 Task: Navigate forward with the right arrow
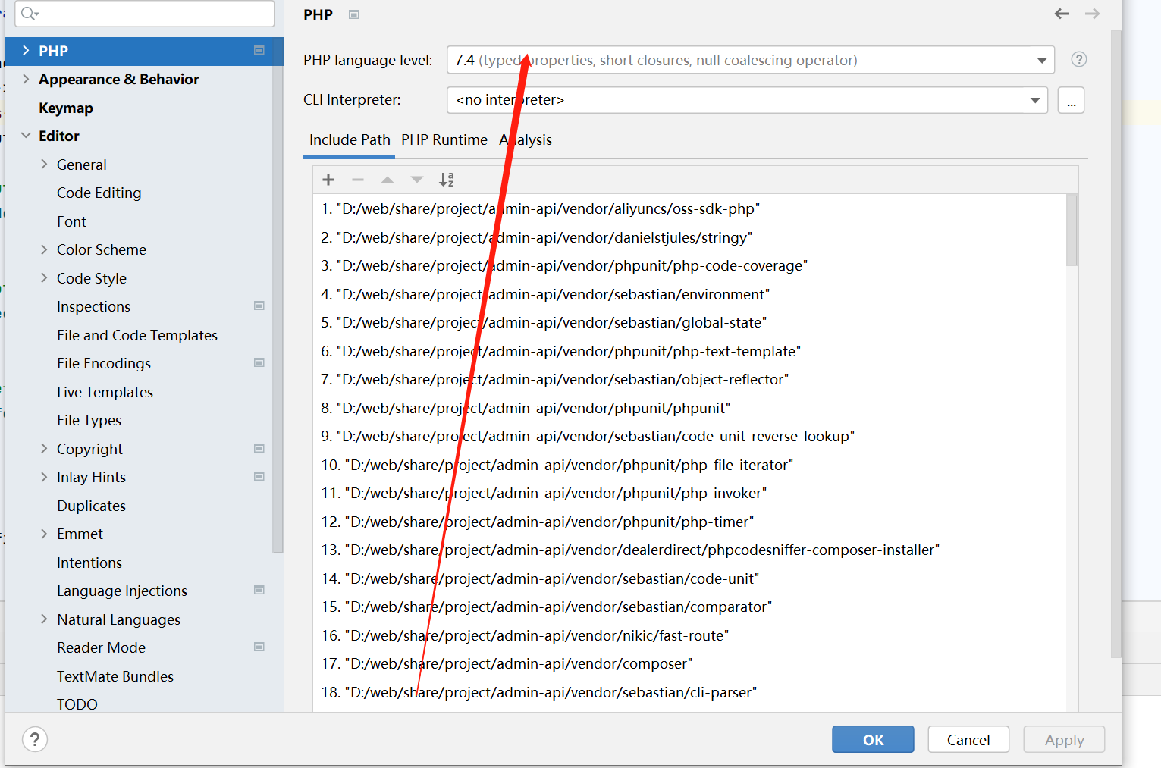pyautogui.click(x=1092, y=14)
